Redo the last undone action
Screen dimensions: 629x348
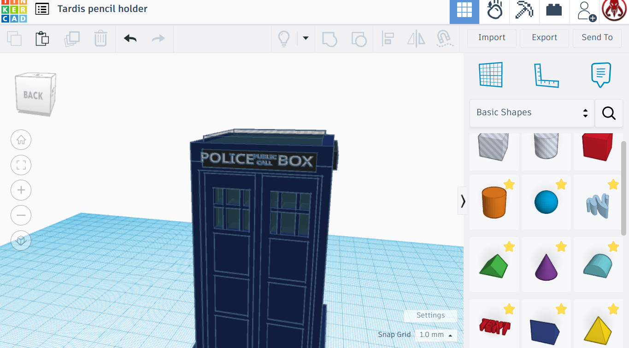pyautogui.click(x=158, y=39)
